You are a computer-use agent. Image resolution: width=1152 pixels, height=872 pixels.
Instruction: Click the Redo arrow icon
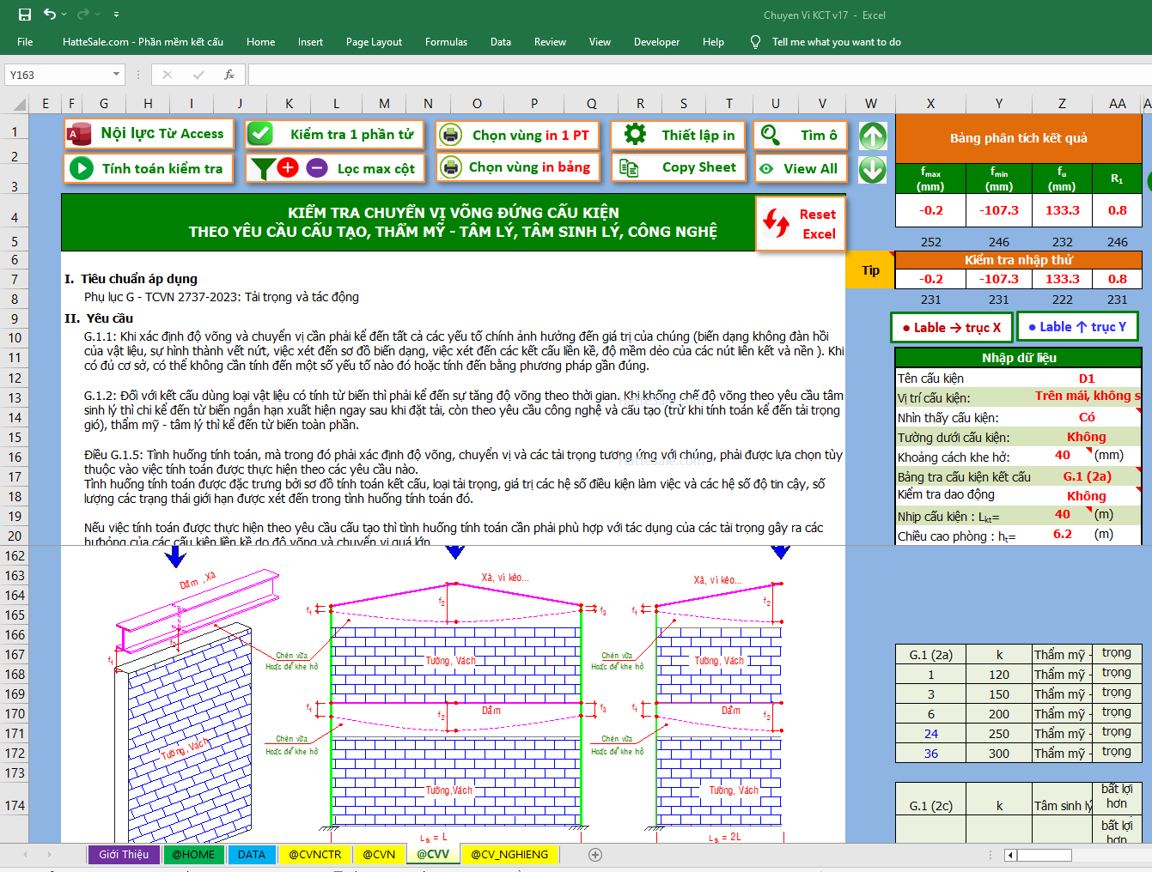click(82, 14)
